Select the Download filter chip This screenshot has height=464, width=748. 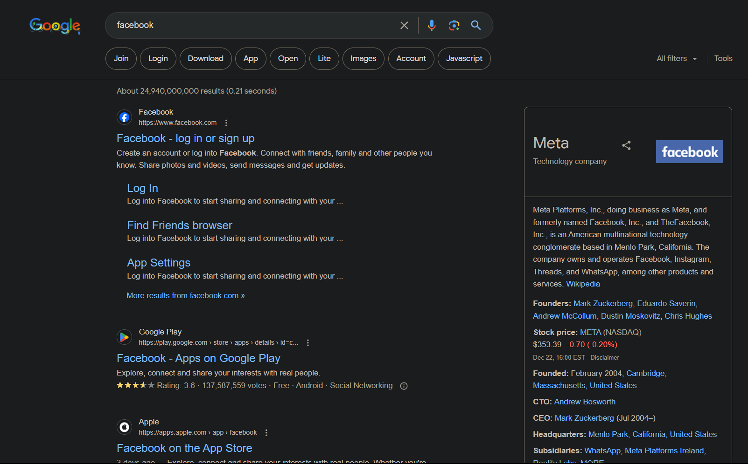click(206, 59)
